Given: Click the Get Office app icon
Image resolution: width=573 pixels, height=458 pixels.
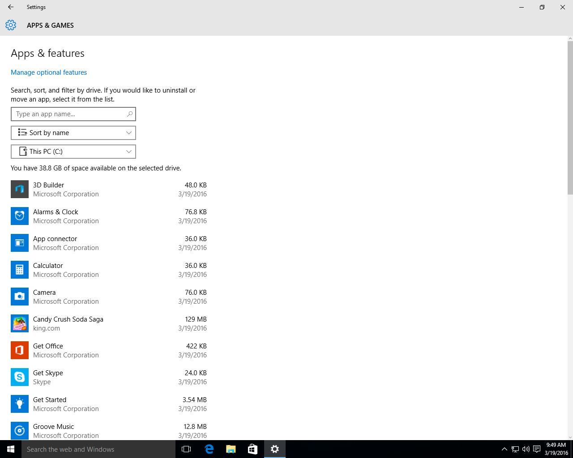Looking at the screenshot, I should 20,350.
